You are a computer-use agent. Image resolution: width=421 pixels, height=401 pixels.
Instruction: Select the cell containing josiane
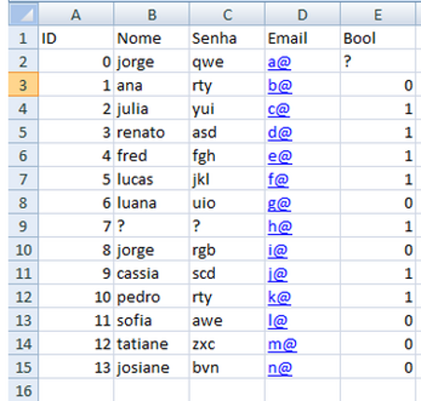(x=151, y=367)
